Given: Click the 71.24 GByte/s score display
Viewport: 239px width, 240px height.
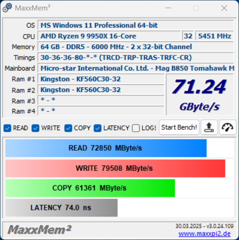Looking at the screenshot, I should click(200, 95).
